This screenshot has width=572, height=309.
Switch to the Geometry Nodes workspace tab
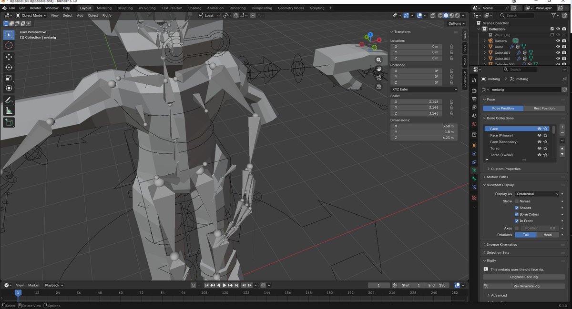pos(291,8)
